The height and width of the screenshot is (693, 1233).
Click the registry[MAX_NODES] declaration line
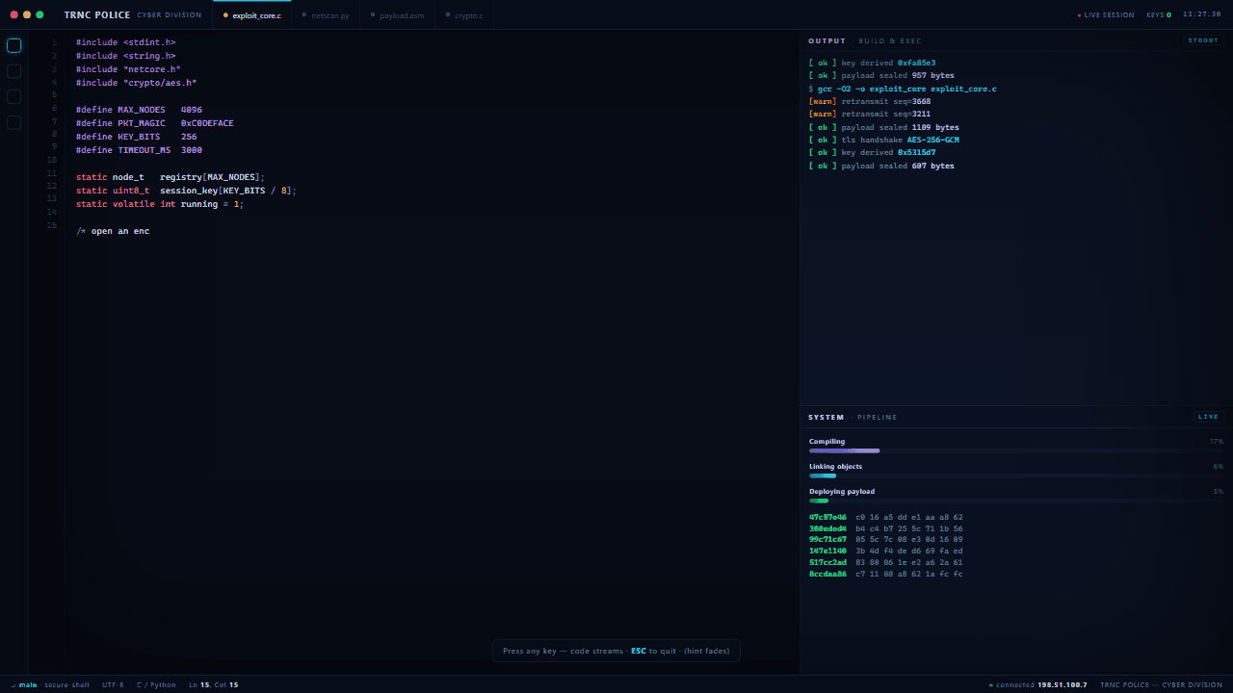pyautogui.click(x=170, y=177)
